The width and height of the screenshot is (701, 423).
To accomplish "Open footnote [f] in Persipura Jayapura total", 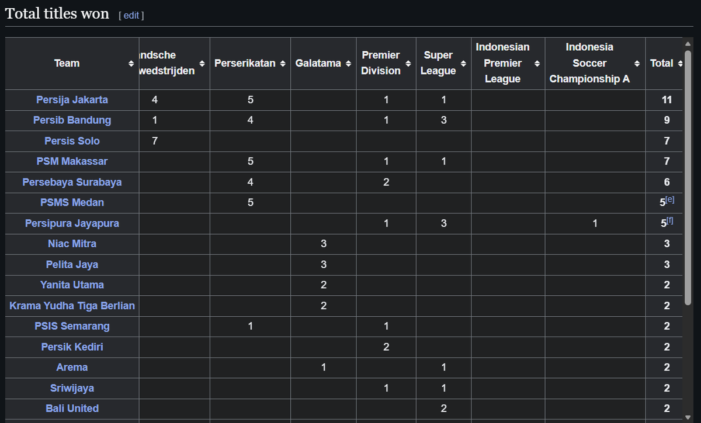I will (670, 221).
